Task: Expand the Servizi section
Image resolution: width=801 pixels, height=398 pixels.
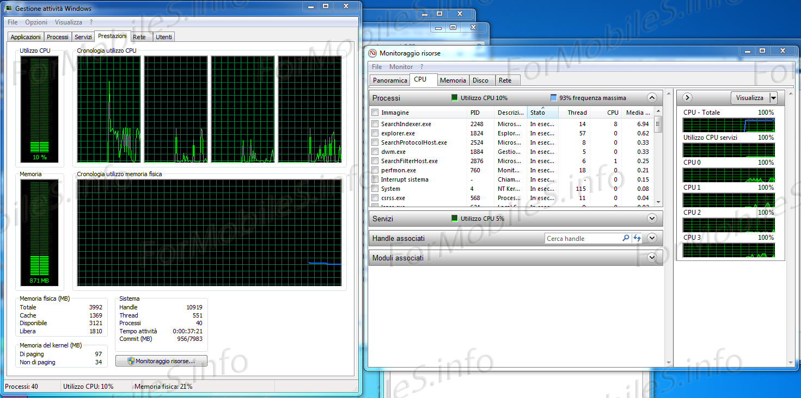Action: point(652,219)
